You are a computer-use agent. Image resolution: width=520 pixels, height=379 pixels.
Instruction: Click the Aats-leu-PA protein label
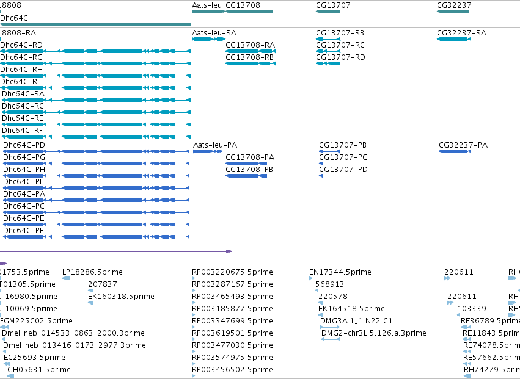[215, 145]
